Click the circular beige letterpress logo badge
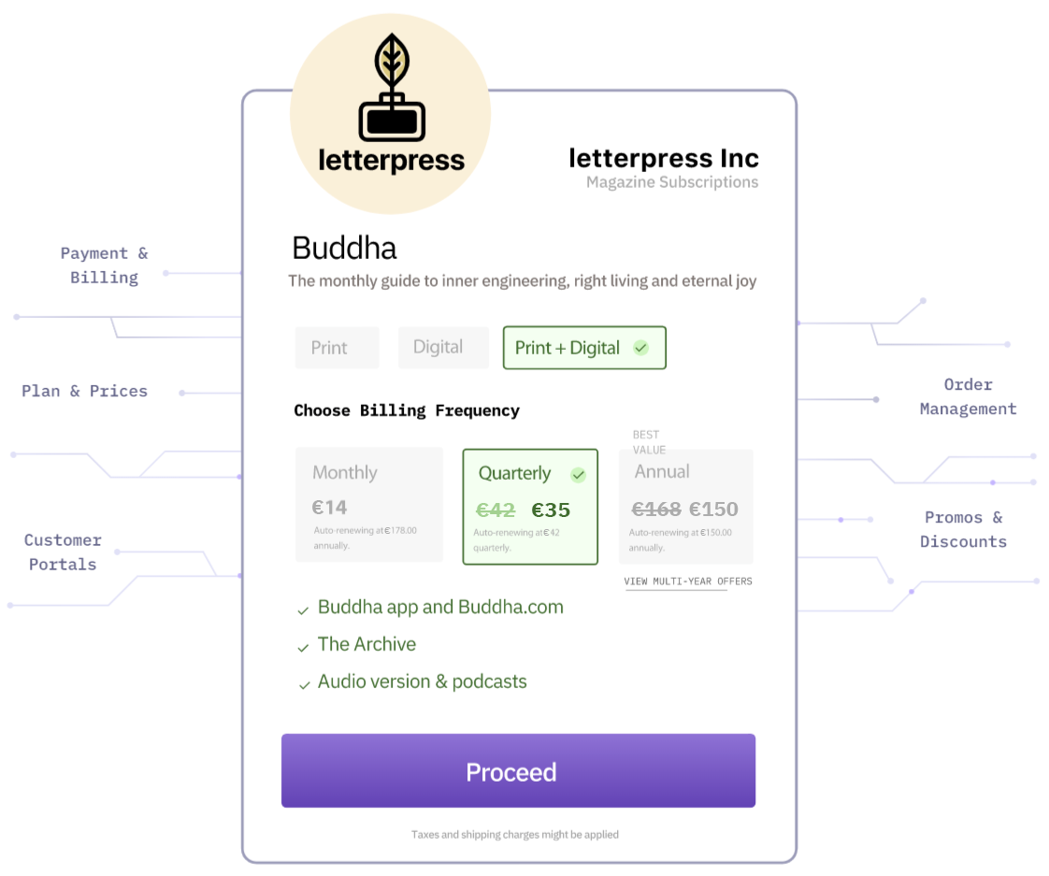 tap(391, 112)
